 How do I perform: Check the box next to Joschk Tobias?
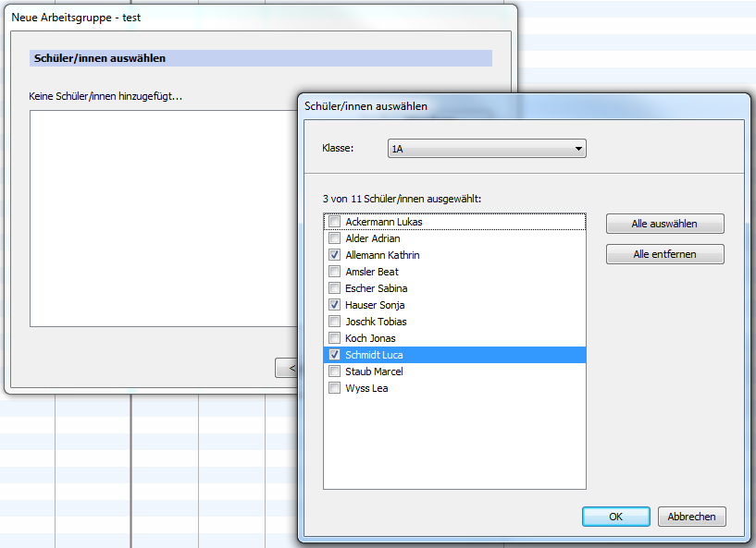[334, 322]
